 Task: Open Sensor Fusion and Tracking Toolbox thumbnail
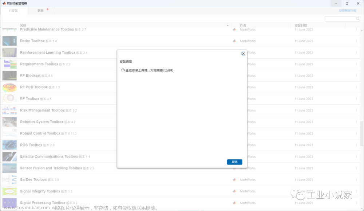(x=9, y=169)
